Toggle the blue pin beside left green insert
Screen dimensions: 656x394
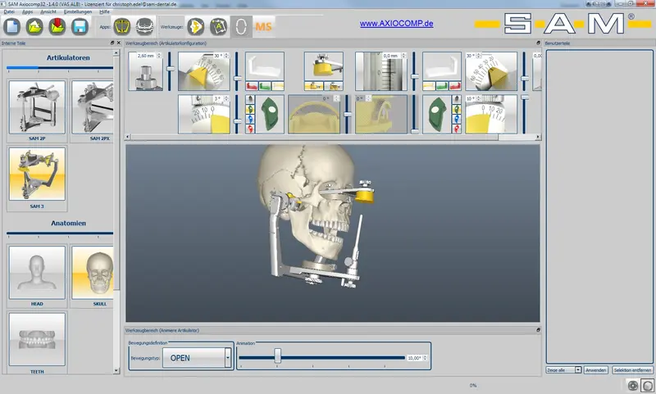[x=250, y=119]
